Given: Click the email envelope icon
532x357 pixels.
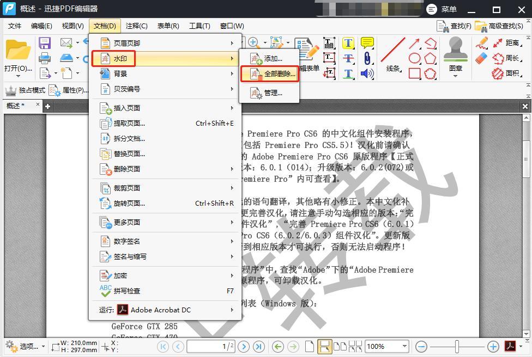Looking at the screenshot, I should pyautogui.click(x=66, y=42).
